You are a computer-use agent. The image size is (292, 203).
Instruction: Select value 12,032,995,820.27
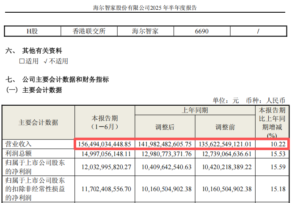[x=106, y=167]
